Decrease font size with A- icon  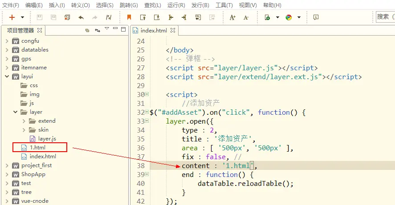(x=246, y=17)
